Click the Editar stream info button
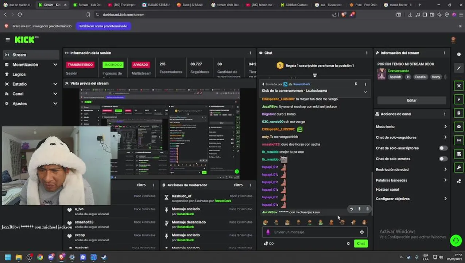The image size is (465, 263). [412, 100]
